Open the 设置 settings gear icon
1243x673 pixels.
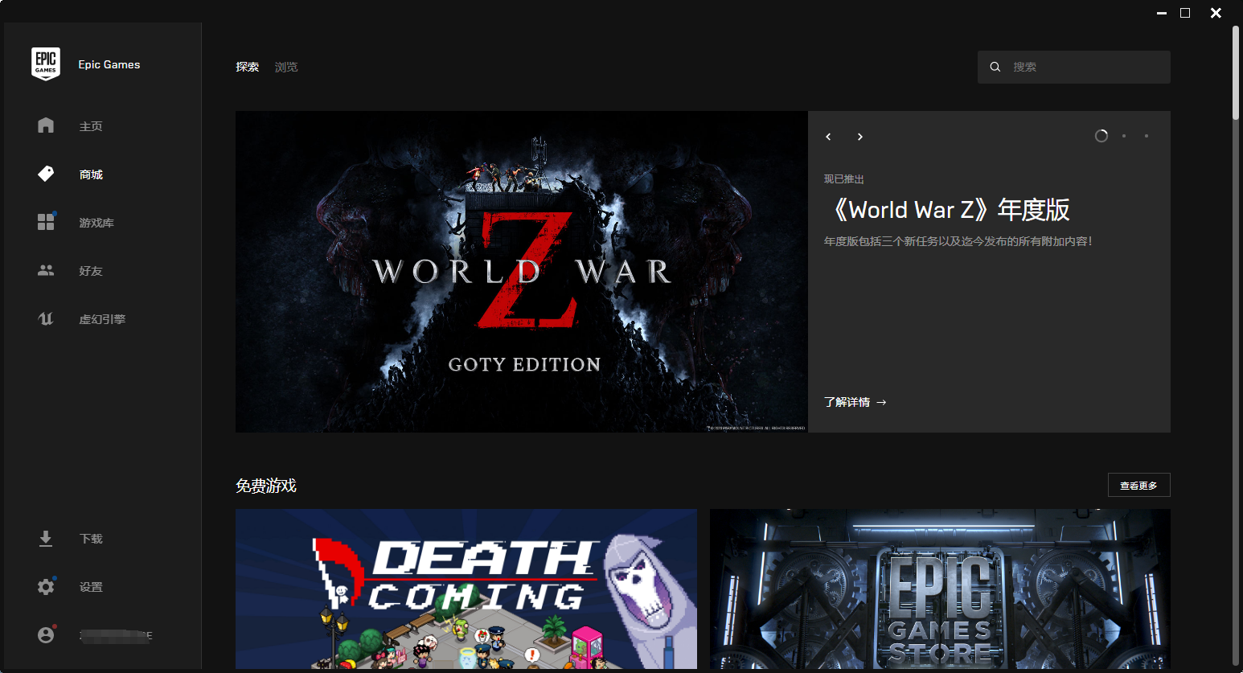tap(46, 586)
